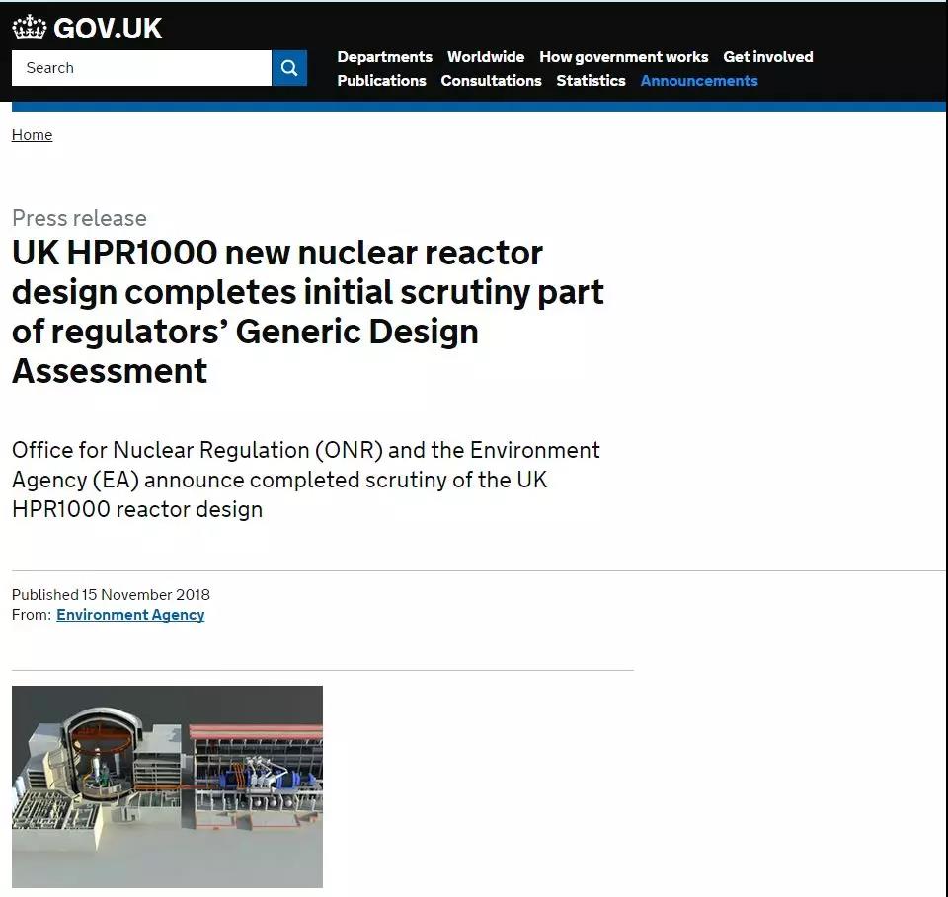Open How government works page
Screen dimensions: 948x897
623,57
